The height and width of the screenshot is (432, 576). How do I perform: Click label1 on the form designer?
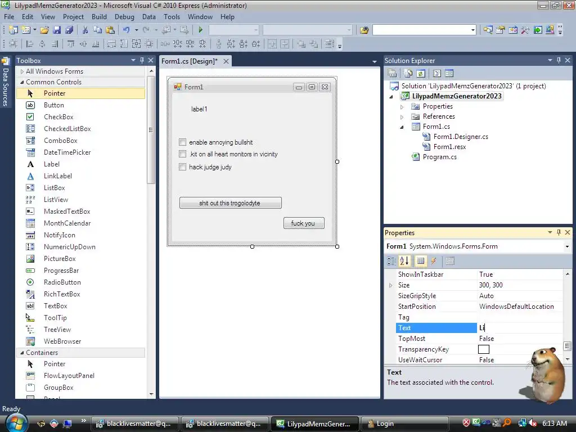click(x=199, y=109)
